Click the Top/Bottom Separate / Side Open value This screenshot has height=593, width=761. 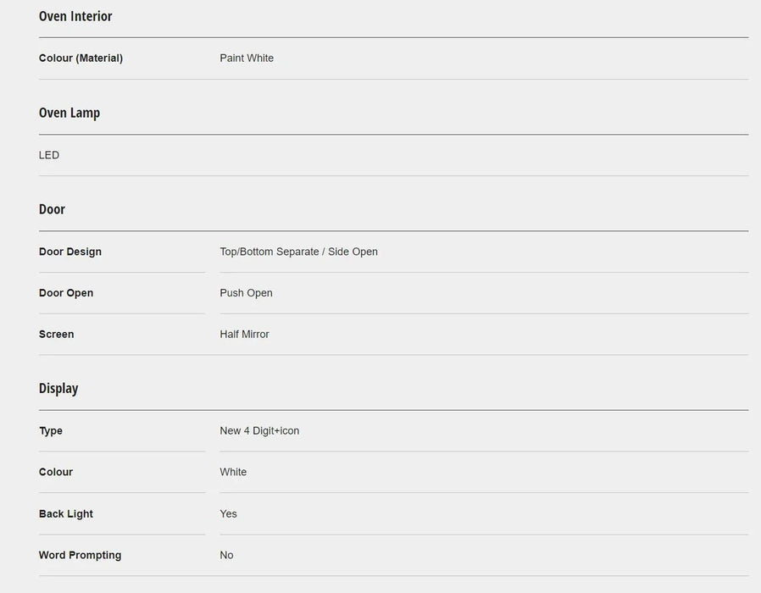pyautogui.click(x=298, y=252)
